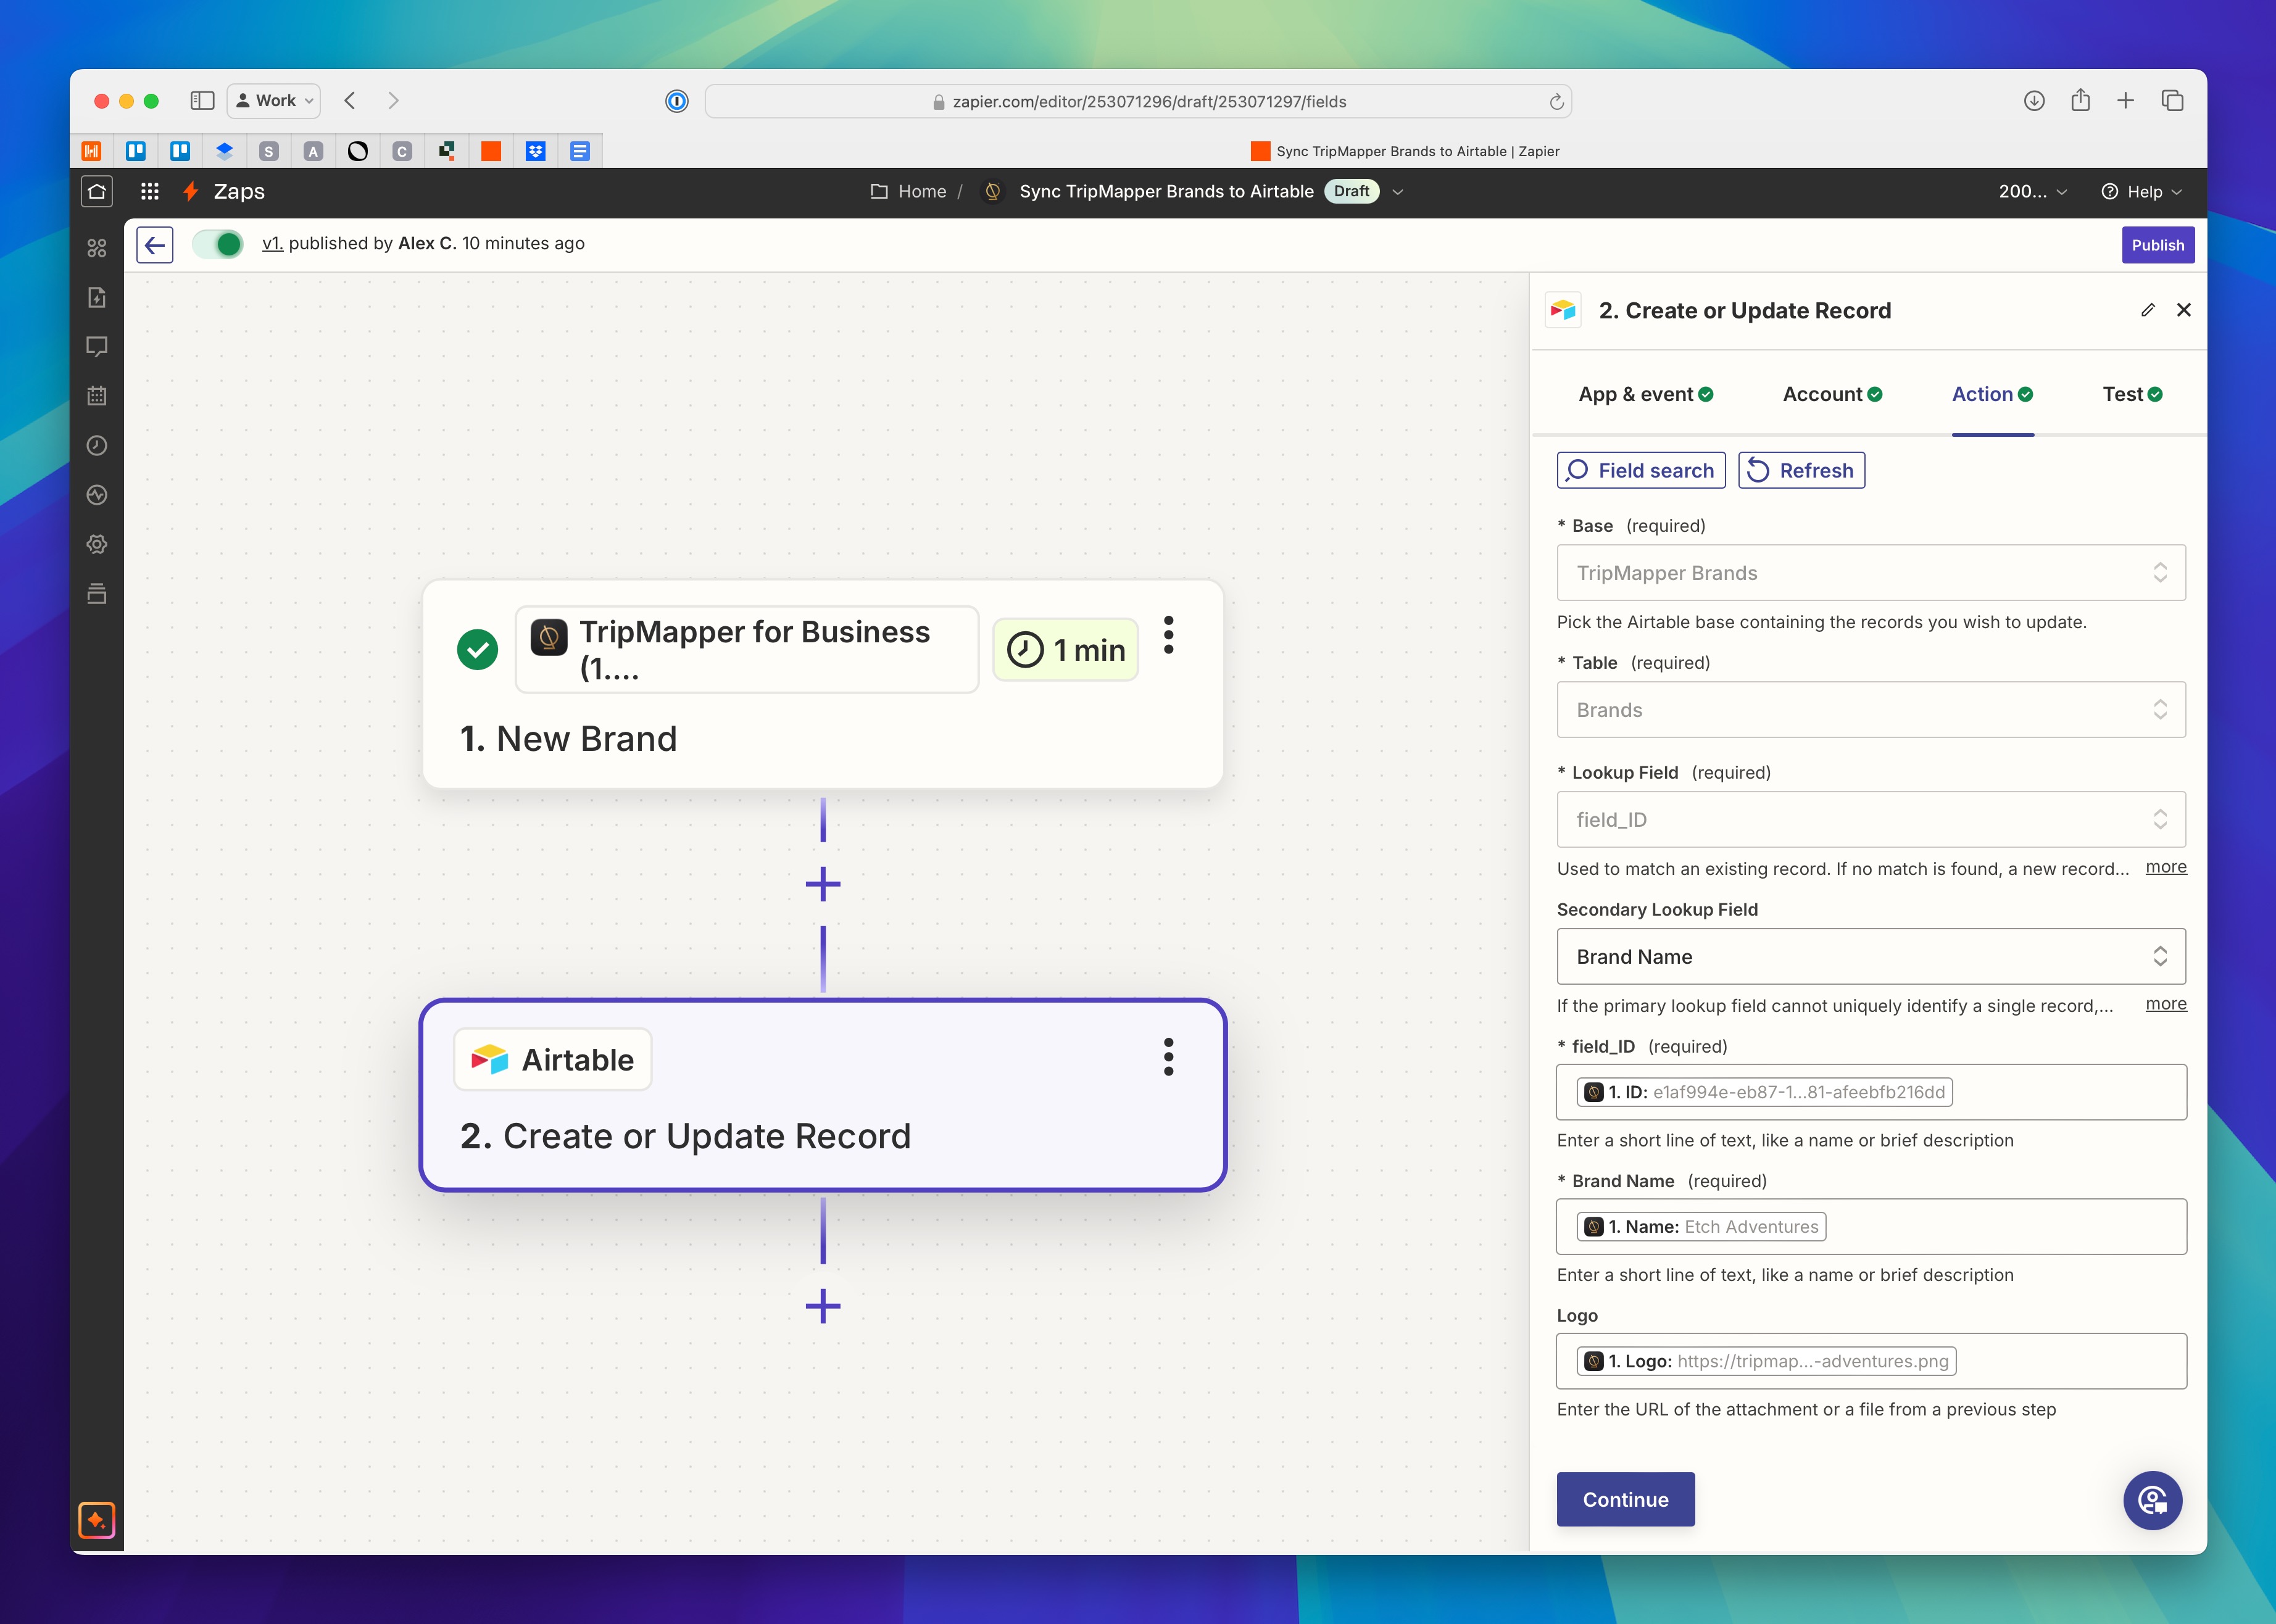Open three-dot menu on TripMapper trigger step

pos(1168,635)
